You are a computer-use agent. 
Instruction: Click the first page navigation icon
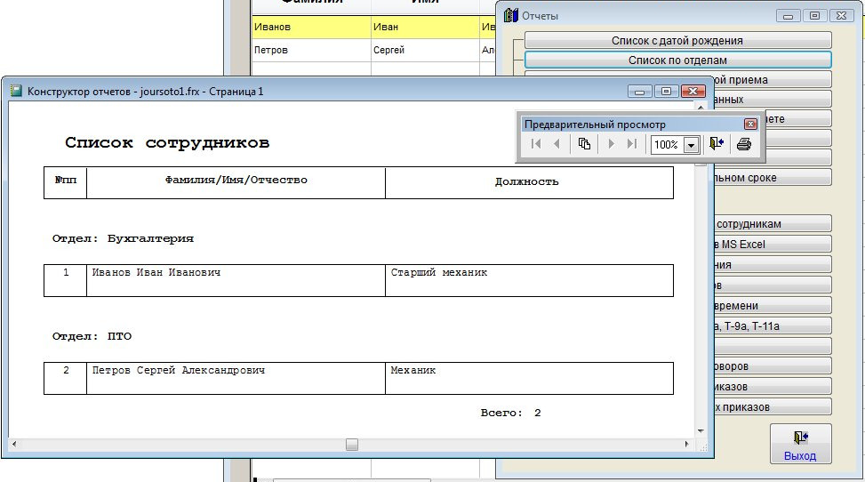(x=536, y=144)
